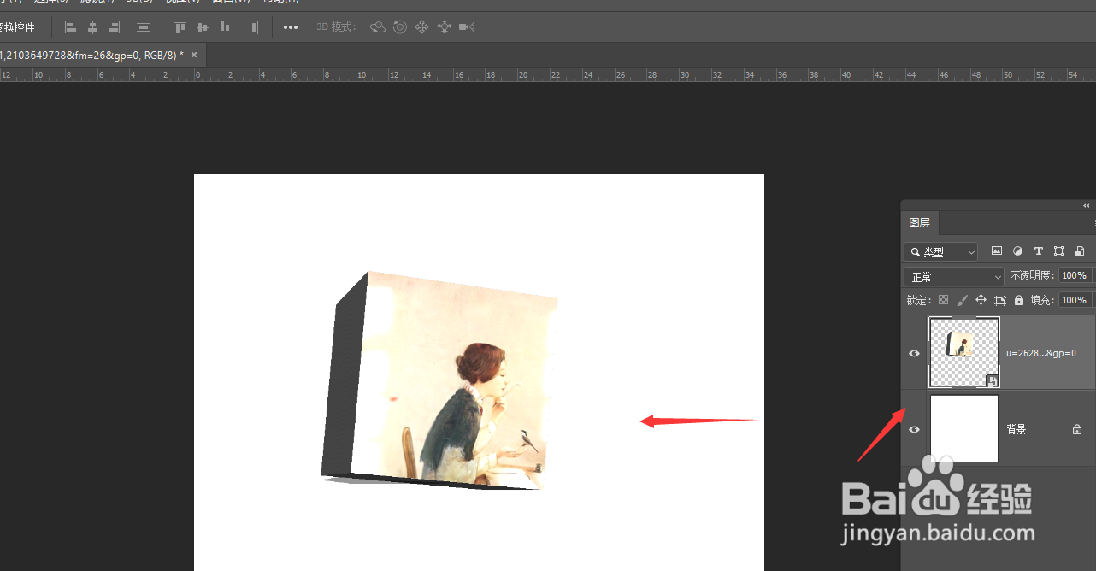Image resolution: width=1096 pixels, height=571 pixels.
Task: Select the 3D roll camera mode icon
Action: [399, 27]
